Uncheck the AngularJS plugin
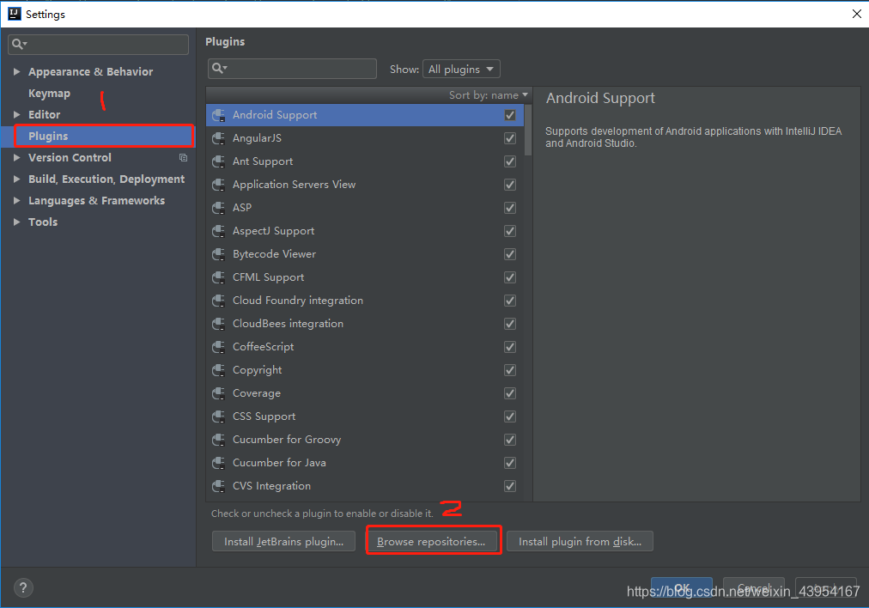 [x=510, y=138]
